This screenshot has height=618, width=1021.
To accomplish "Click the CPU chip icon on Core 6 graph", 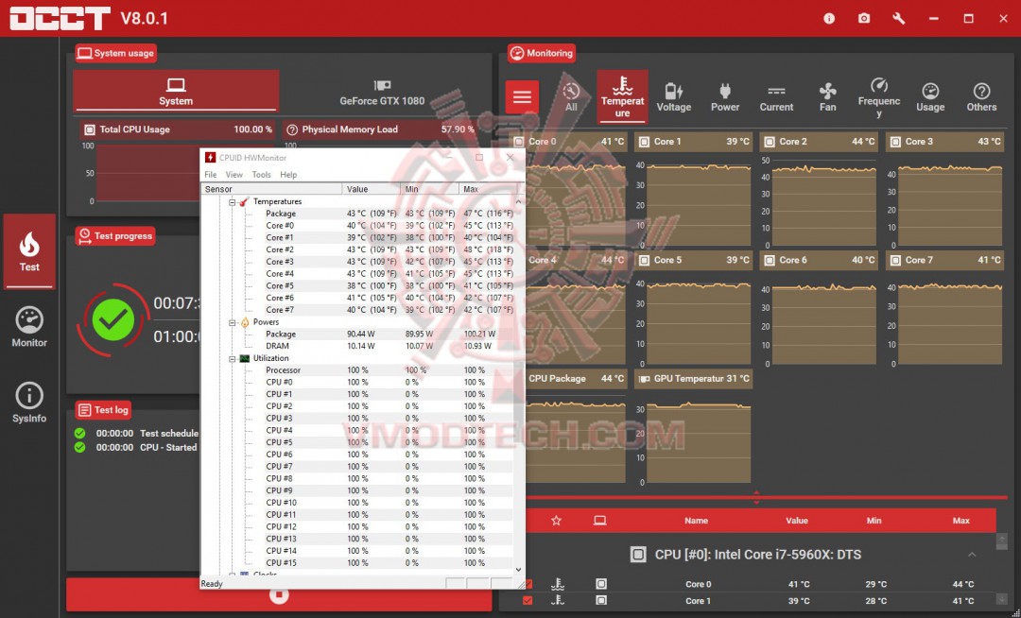I will (770, 260).
